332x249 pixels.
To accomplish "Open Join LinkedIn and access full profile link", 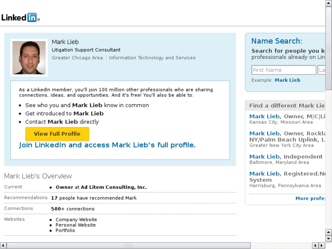I will click(107, 145).
